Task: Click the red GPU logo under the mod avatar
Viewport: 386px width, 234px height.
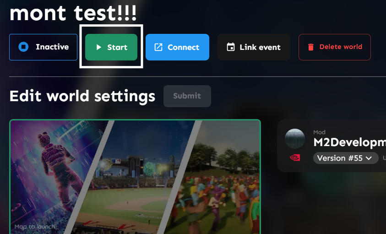Action: 295,158
